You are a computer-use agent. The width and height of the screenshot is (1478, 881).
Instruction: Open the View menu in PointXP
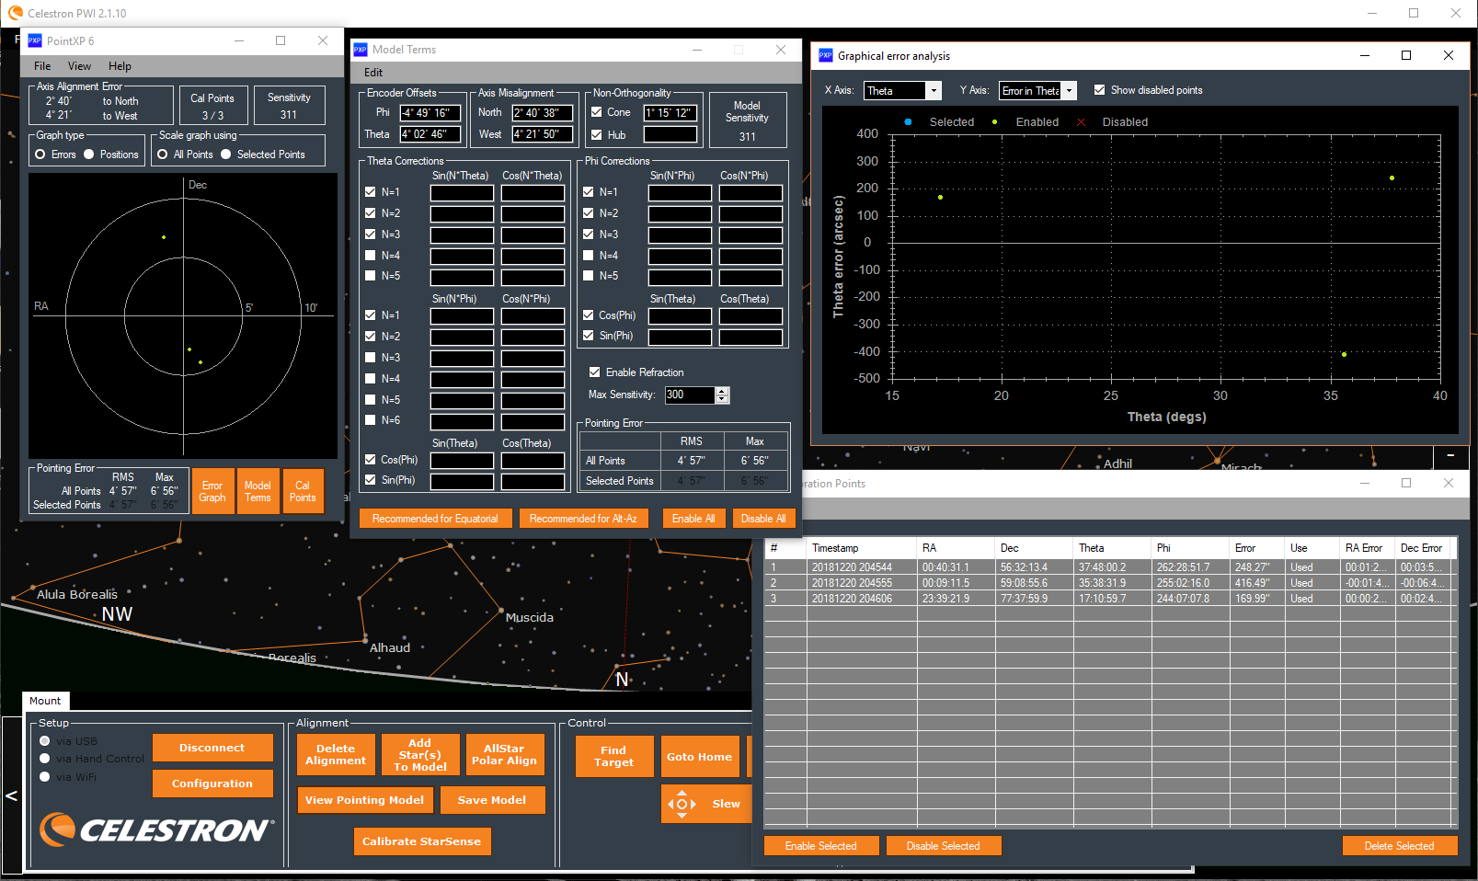[79, 66]
